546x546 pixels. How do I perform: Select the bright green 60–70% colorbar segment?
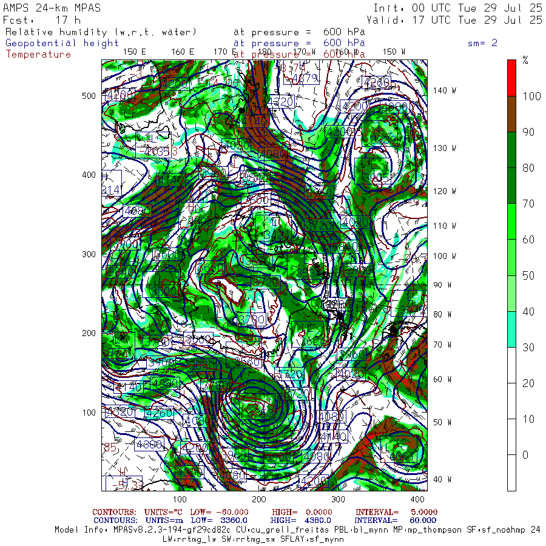pos(511,221)
